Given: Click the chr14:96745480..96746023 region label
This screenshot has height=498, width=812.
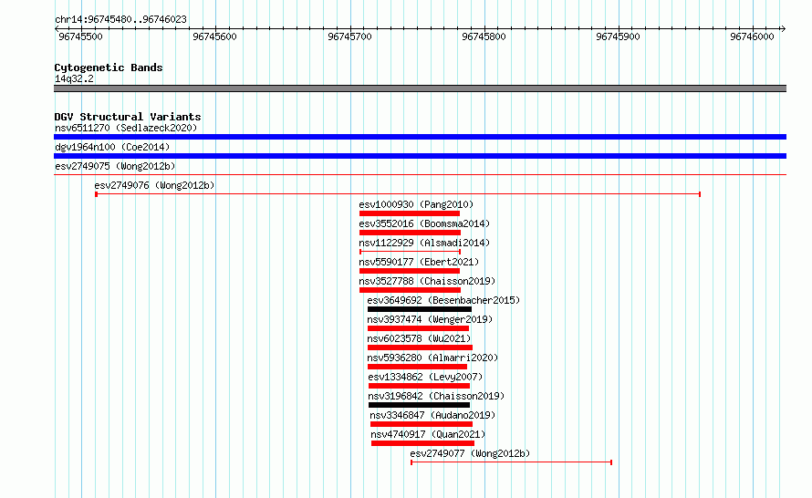Looking at the screenshot, I should point(120,19).
